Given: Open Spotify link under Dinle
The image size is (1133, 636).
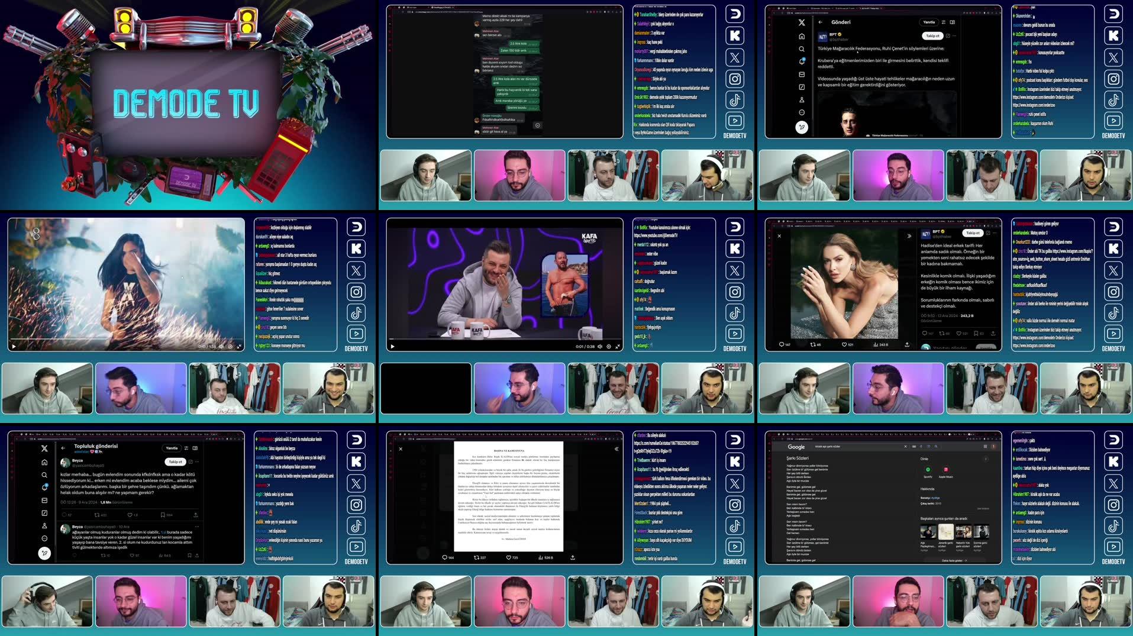Looking at the screenshot, I should [x=928, y=472].
